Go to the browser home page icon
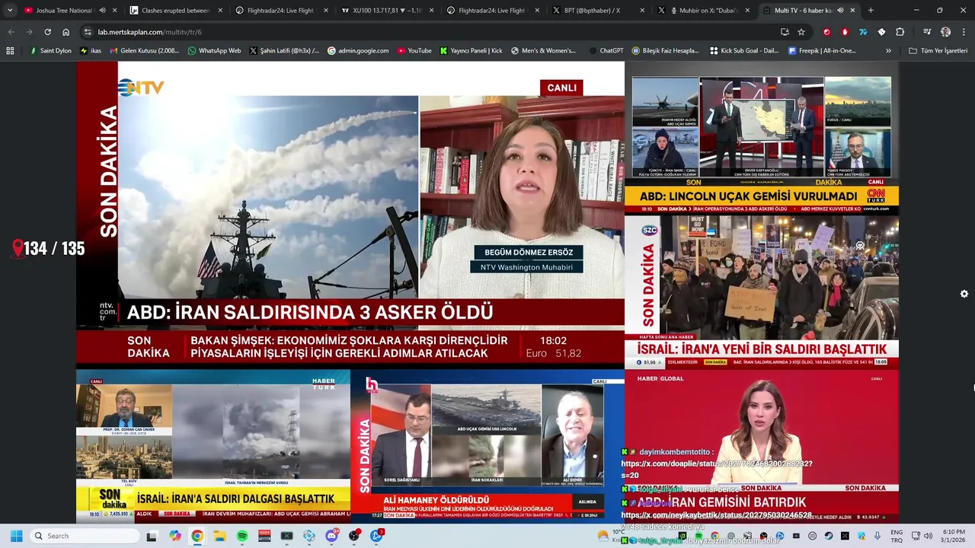This screenshot has width=975, height=548. 66,32
